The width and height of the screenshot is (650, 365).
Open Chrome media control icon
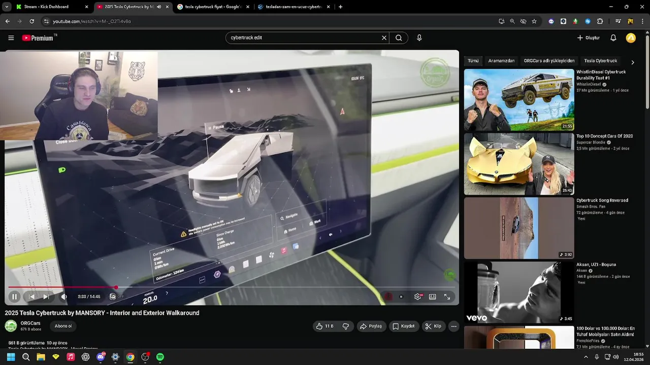618,21
